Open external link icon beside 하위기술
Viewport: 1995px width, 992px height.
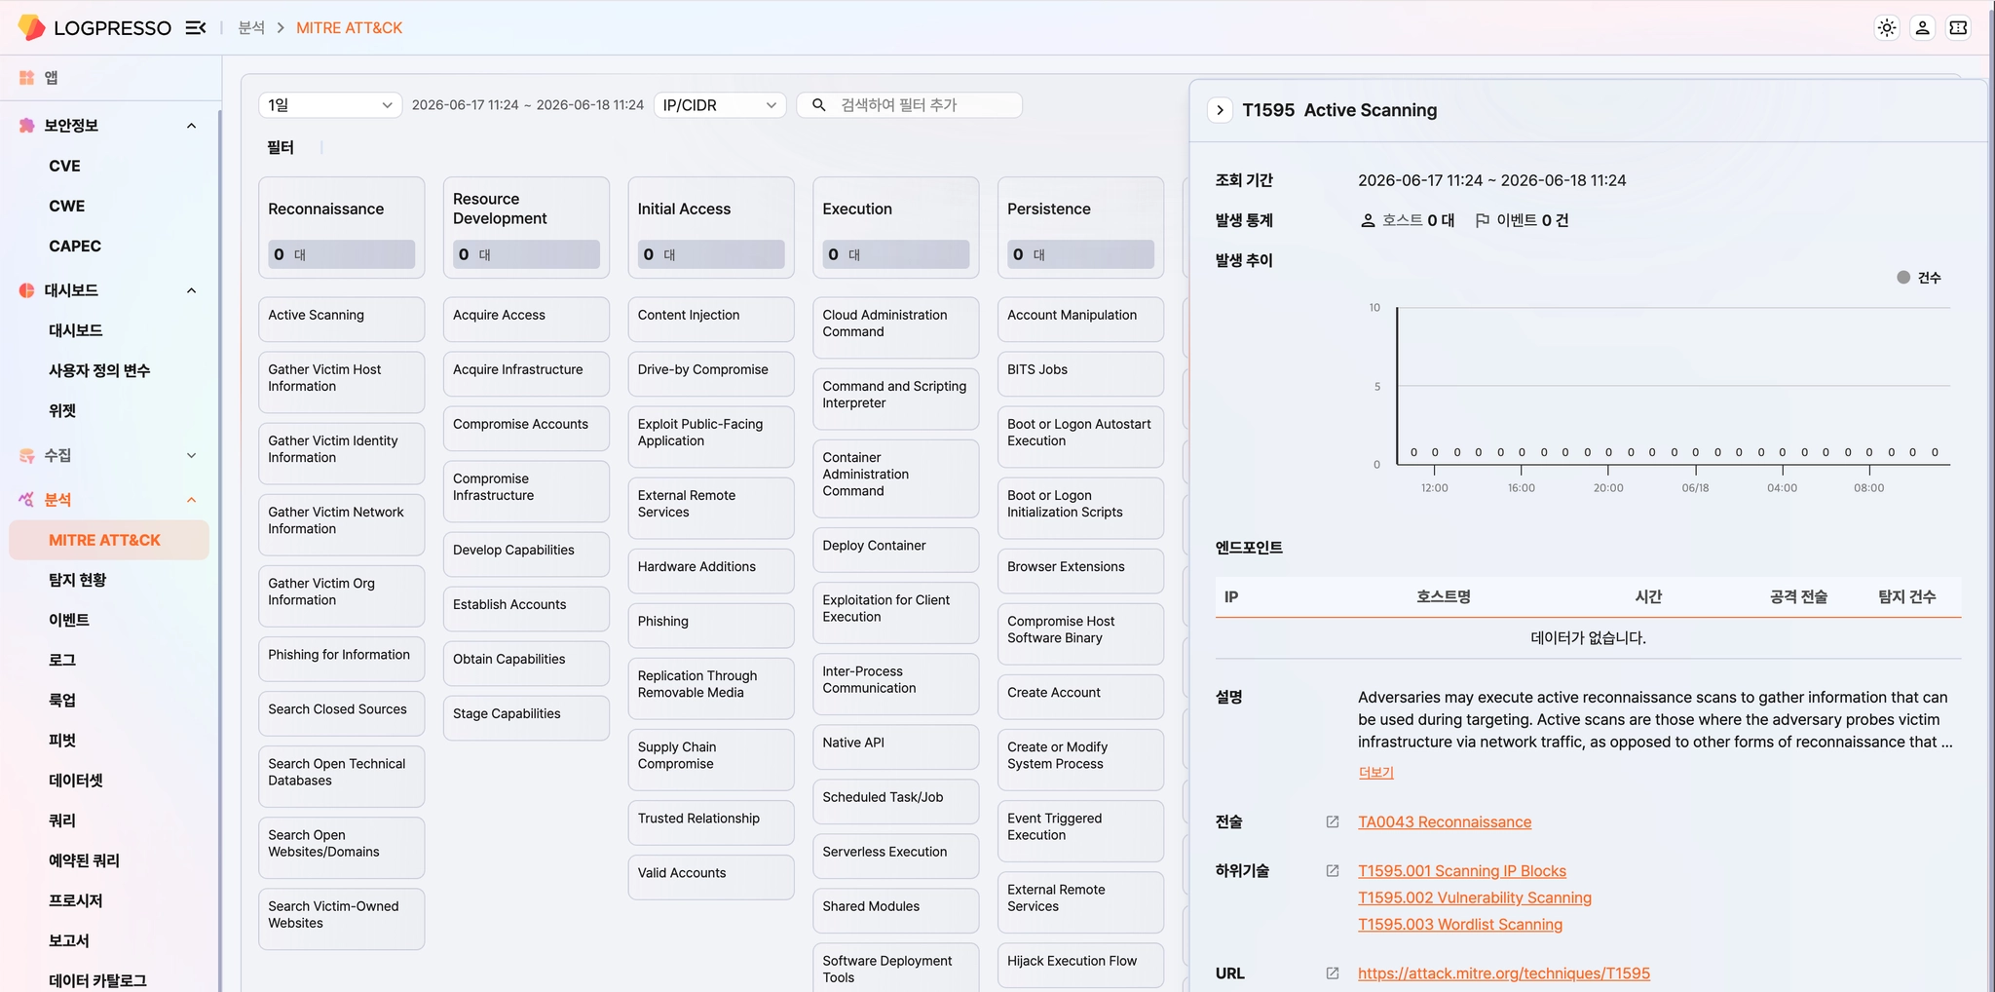pyautogui.click(x=1333, y=871)
